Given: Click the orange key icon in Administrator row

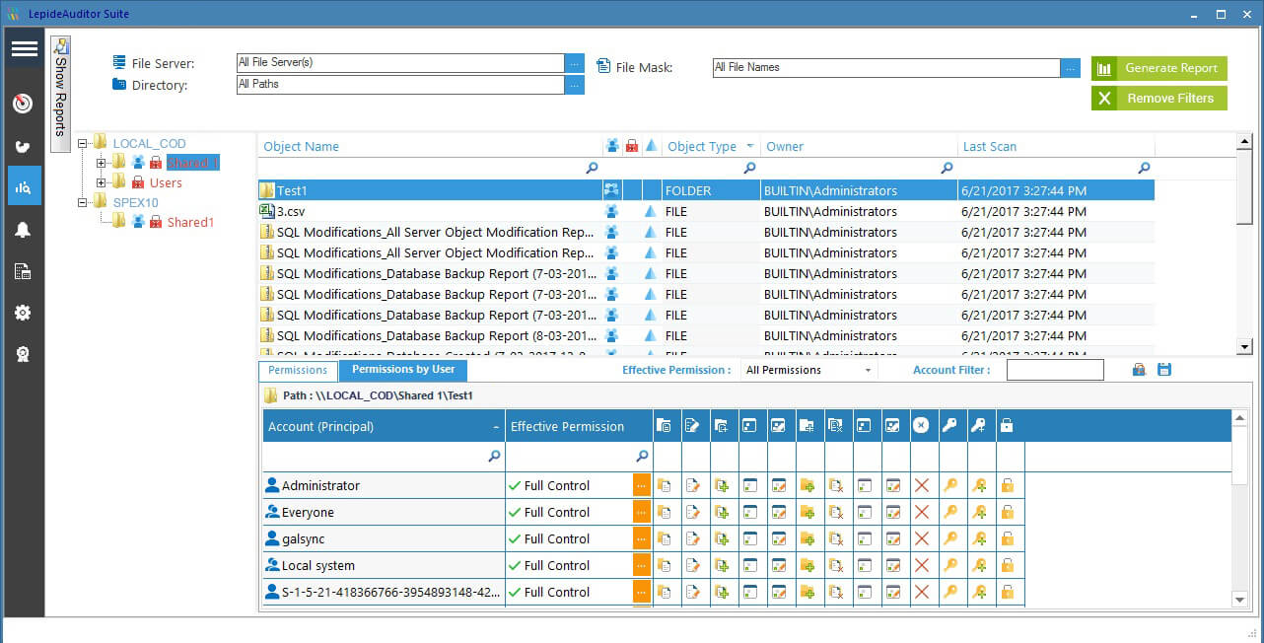Looking at the screenshot, I should coord(950,485).
